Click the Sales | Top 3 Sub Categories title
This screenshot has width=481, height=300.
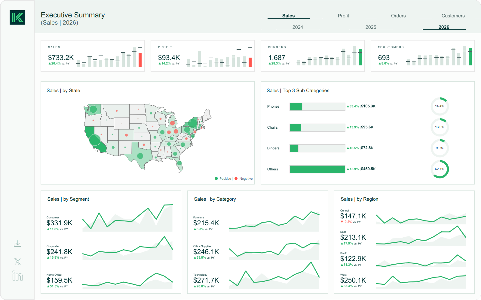[298, 91]
